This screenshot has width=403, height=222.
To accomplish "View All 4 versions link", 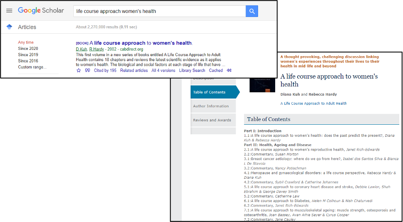I will [163, 70].
